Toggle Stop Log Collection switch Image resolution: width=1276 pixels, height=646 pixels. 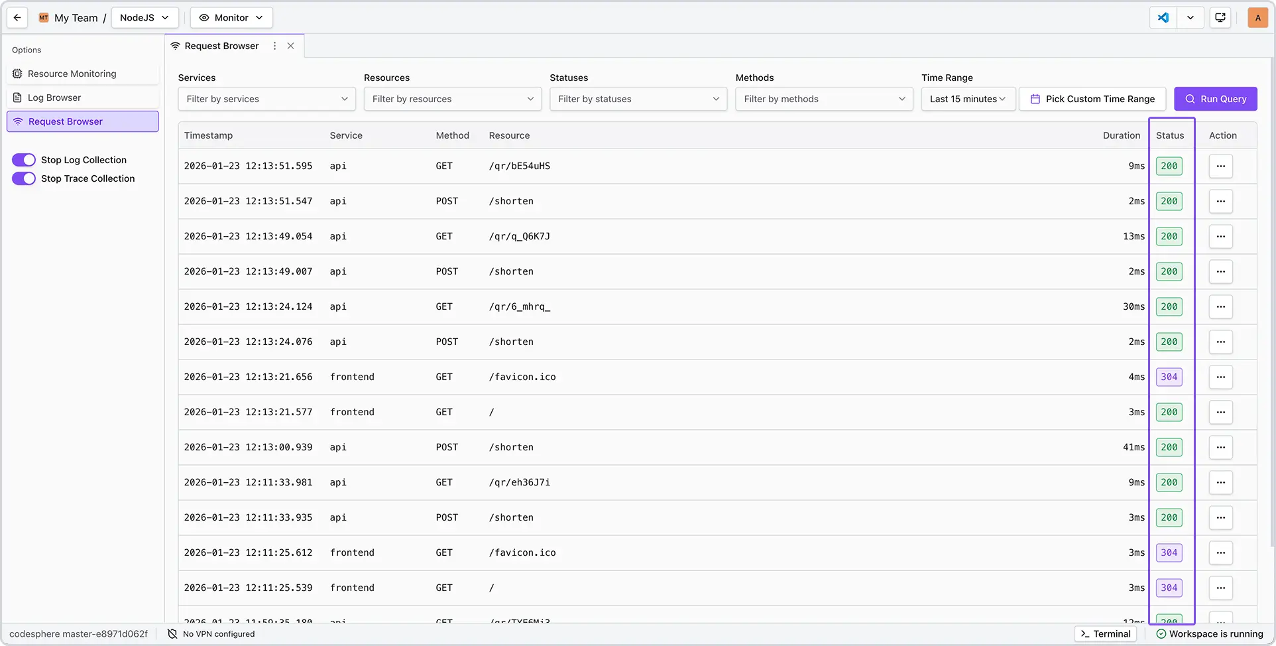(x=24, y=160)
